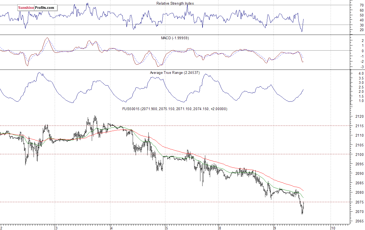Click the date label 10 on time axis

[x=333, y=228]
